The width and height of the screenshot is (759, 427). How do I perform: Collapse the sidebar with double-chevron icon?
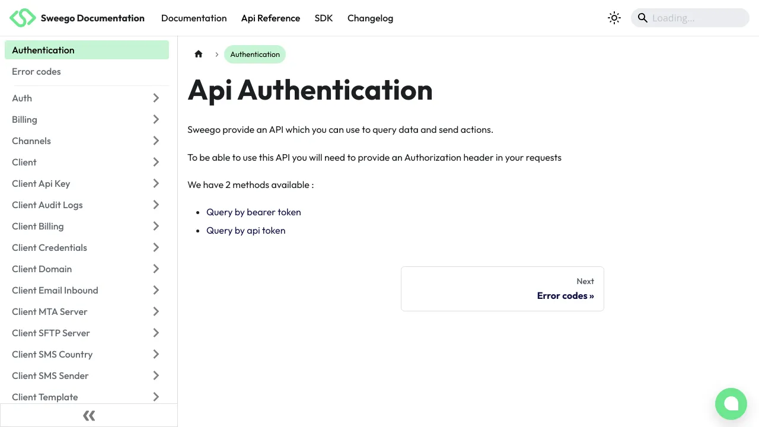coord(89,415)
